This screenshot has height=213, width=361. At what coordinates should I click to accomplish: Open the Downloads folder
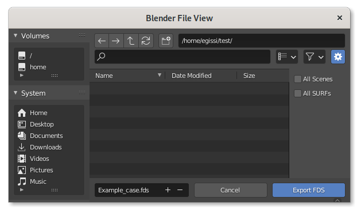click(49, 147)
